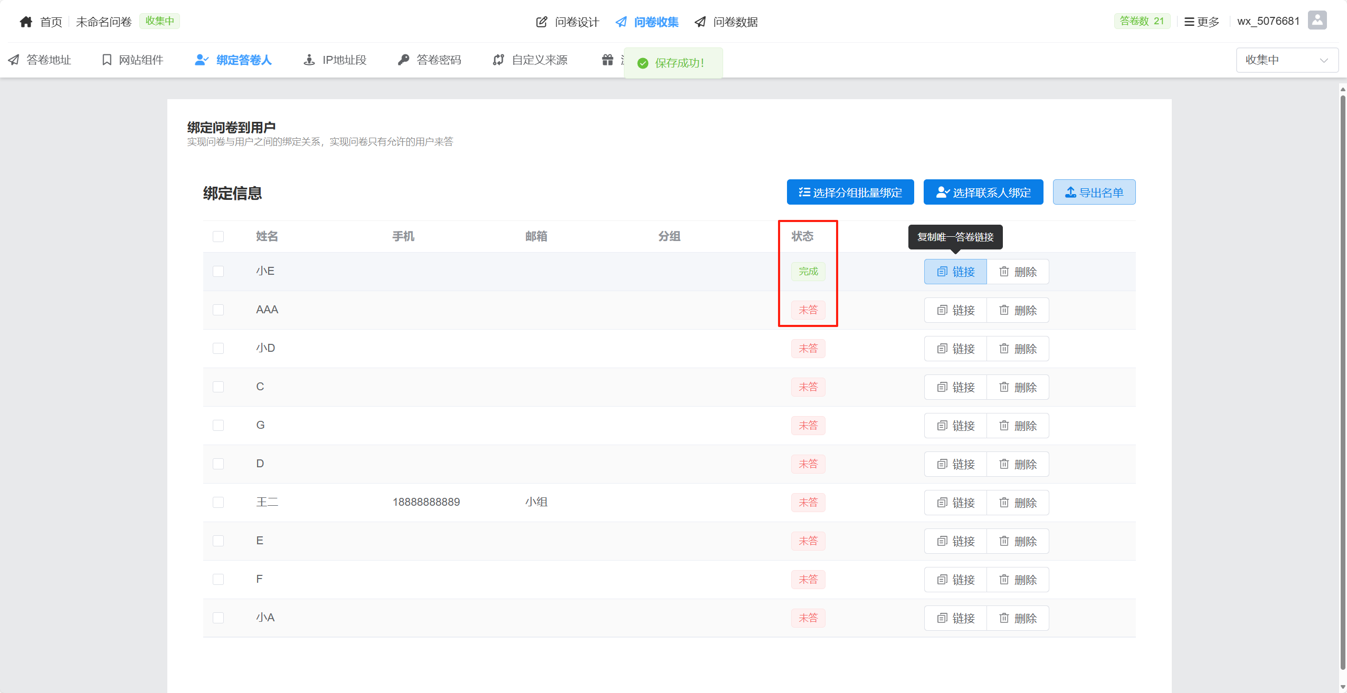
Task: Click the 选择分组批量绑定 button
Action: (x=850, y=192)
